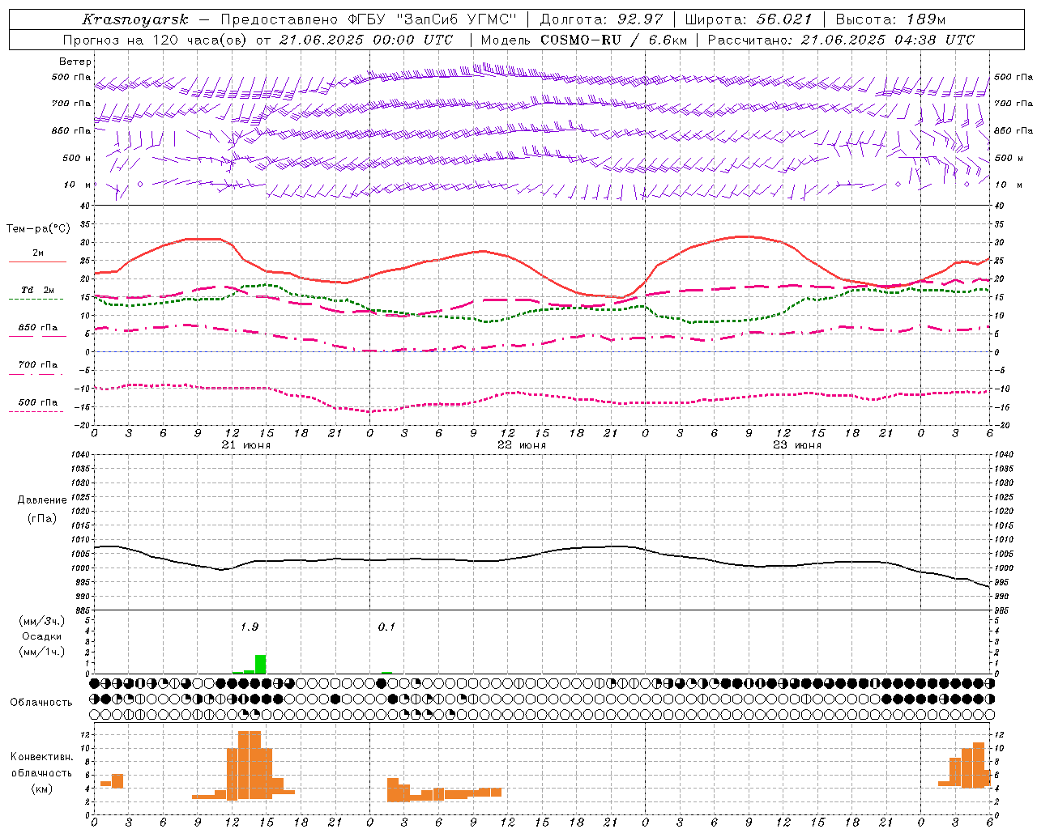Click the 'Тем-ра(°C)' temperature panel label
The height and width of the screenshot is (829, 1037).
pos(38,229)
